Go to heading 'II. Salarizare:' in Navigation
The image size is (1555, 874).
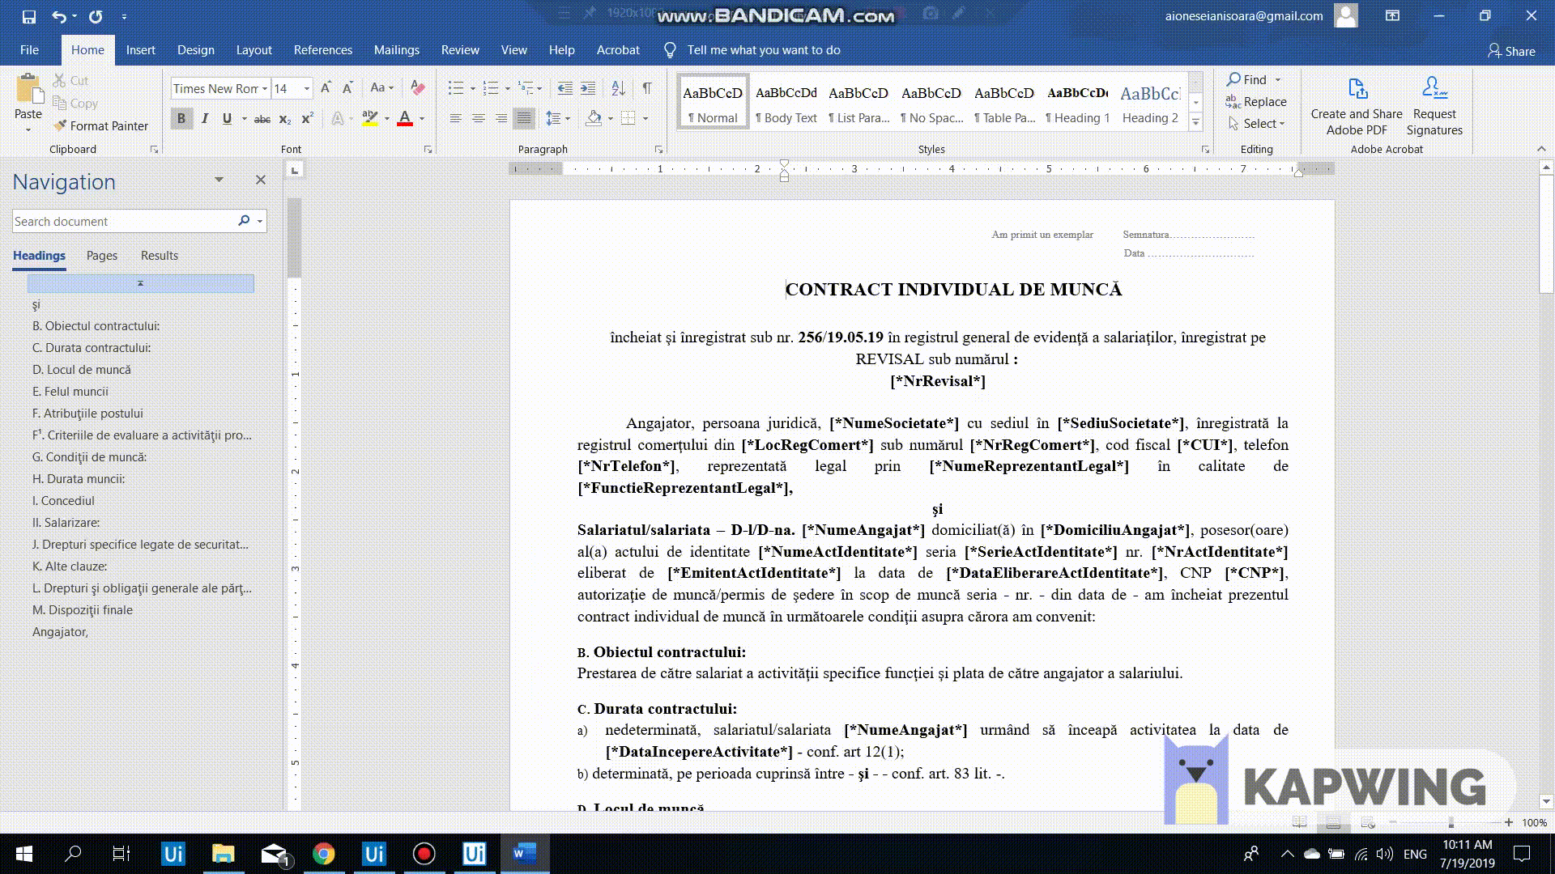pyautogui.click(x=66, y=523)
